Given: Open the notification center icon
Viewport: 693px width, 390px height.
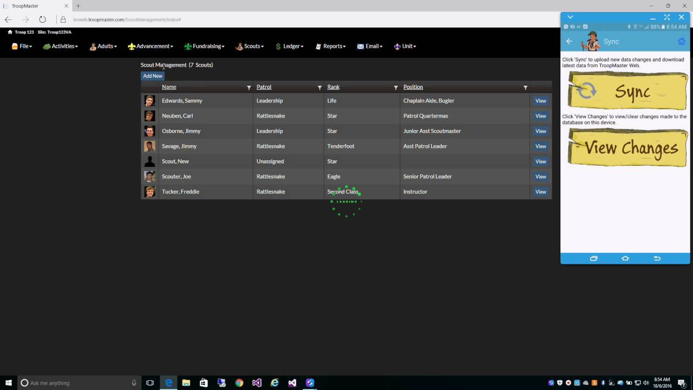Looking at the screenshot, I should point(681,383).
